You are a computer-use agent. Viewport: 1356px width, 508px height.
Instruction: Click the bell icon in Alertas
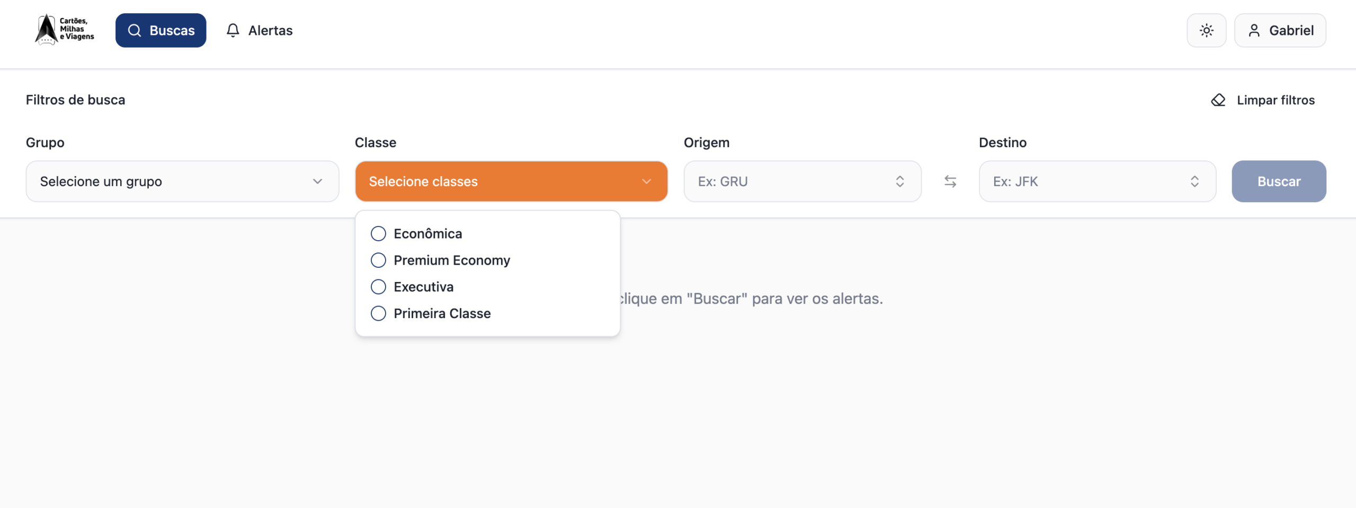click(x=233, y=31)
